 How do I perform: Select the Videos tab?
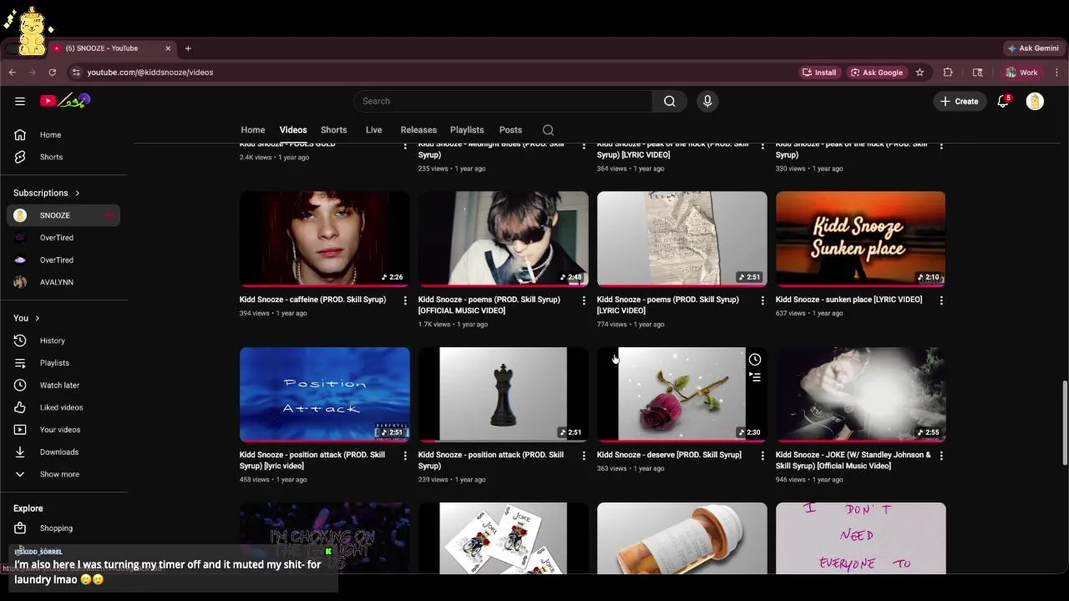[293, 130]
